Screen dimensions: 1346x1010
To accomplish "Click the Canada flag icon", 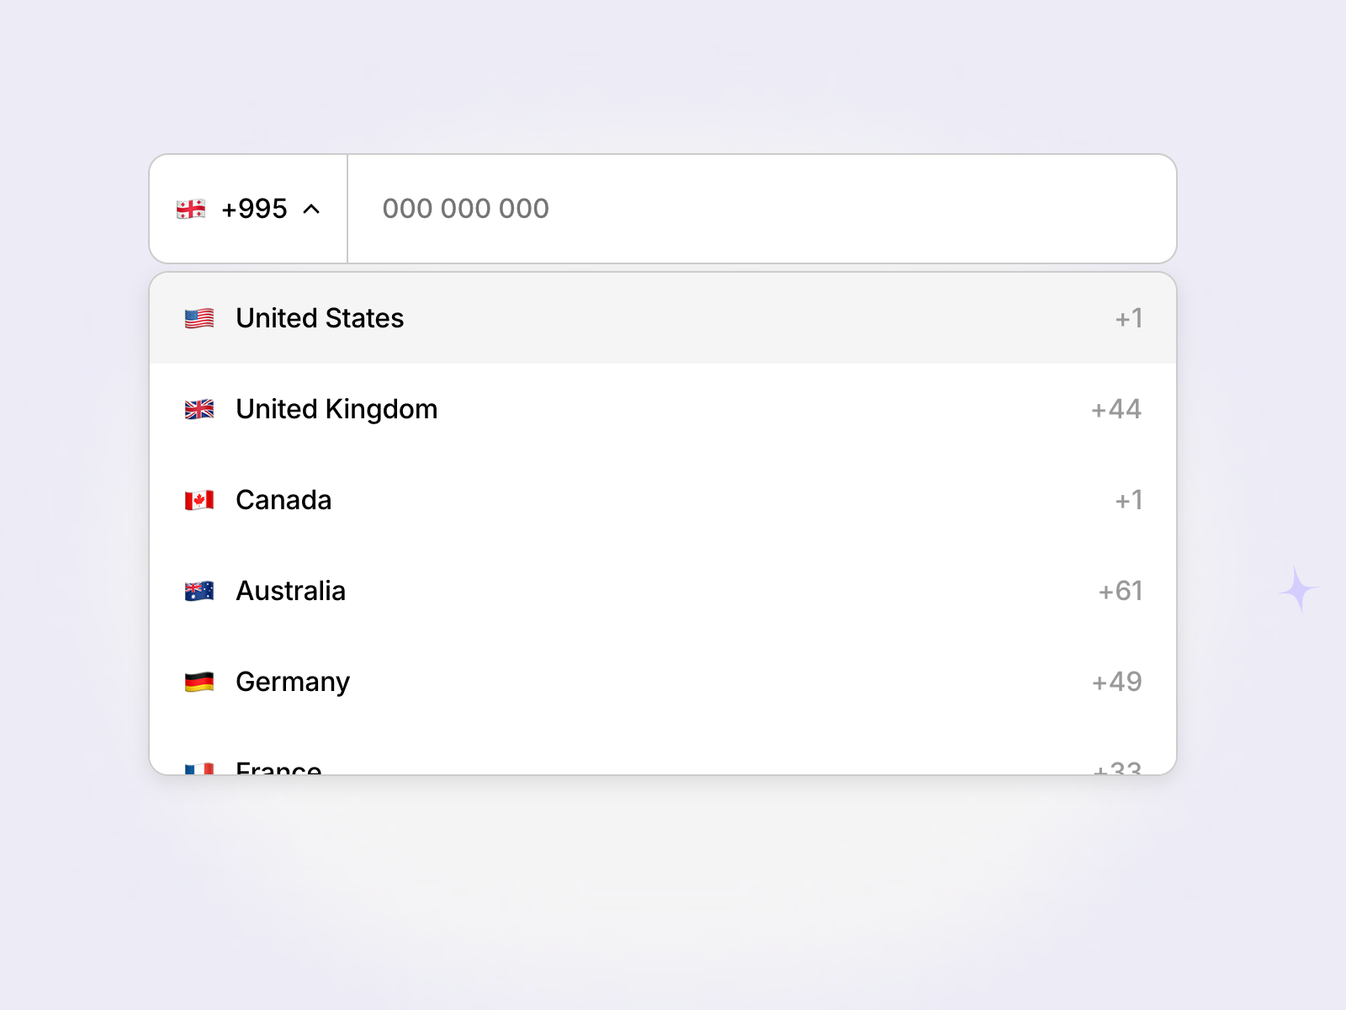I will coord(199,500).
